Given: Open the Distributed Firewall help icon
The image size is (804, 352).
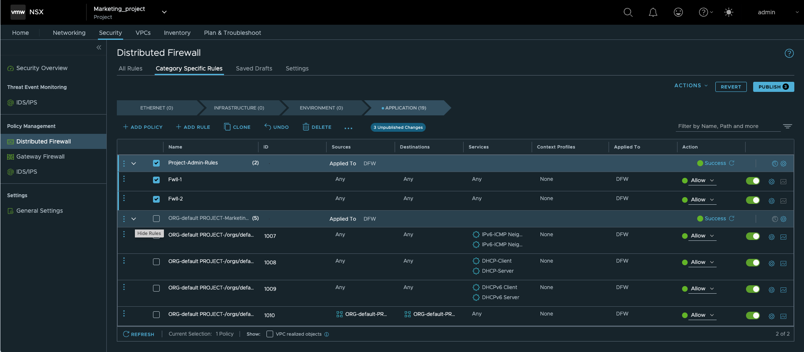Looking at the screenshot, I should point(789,53).
